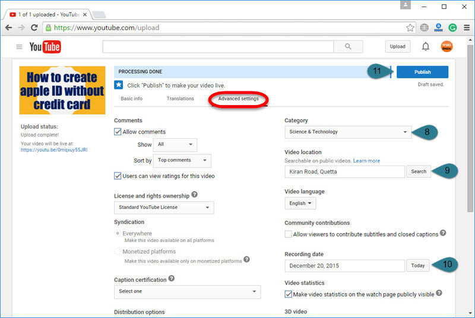Image resolution: width=475 pixels, height=318 pixels.
Task: Open the account avatar menu
Action: [446, 47]
